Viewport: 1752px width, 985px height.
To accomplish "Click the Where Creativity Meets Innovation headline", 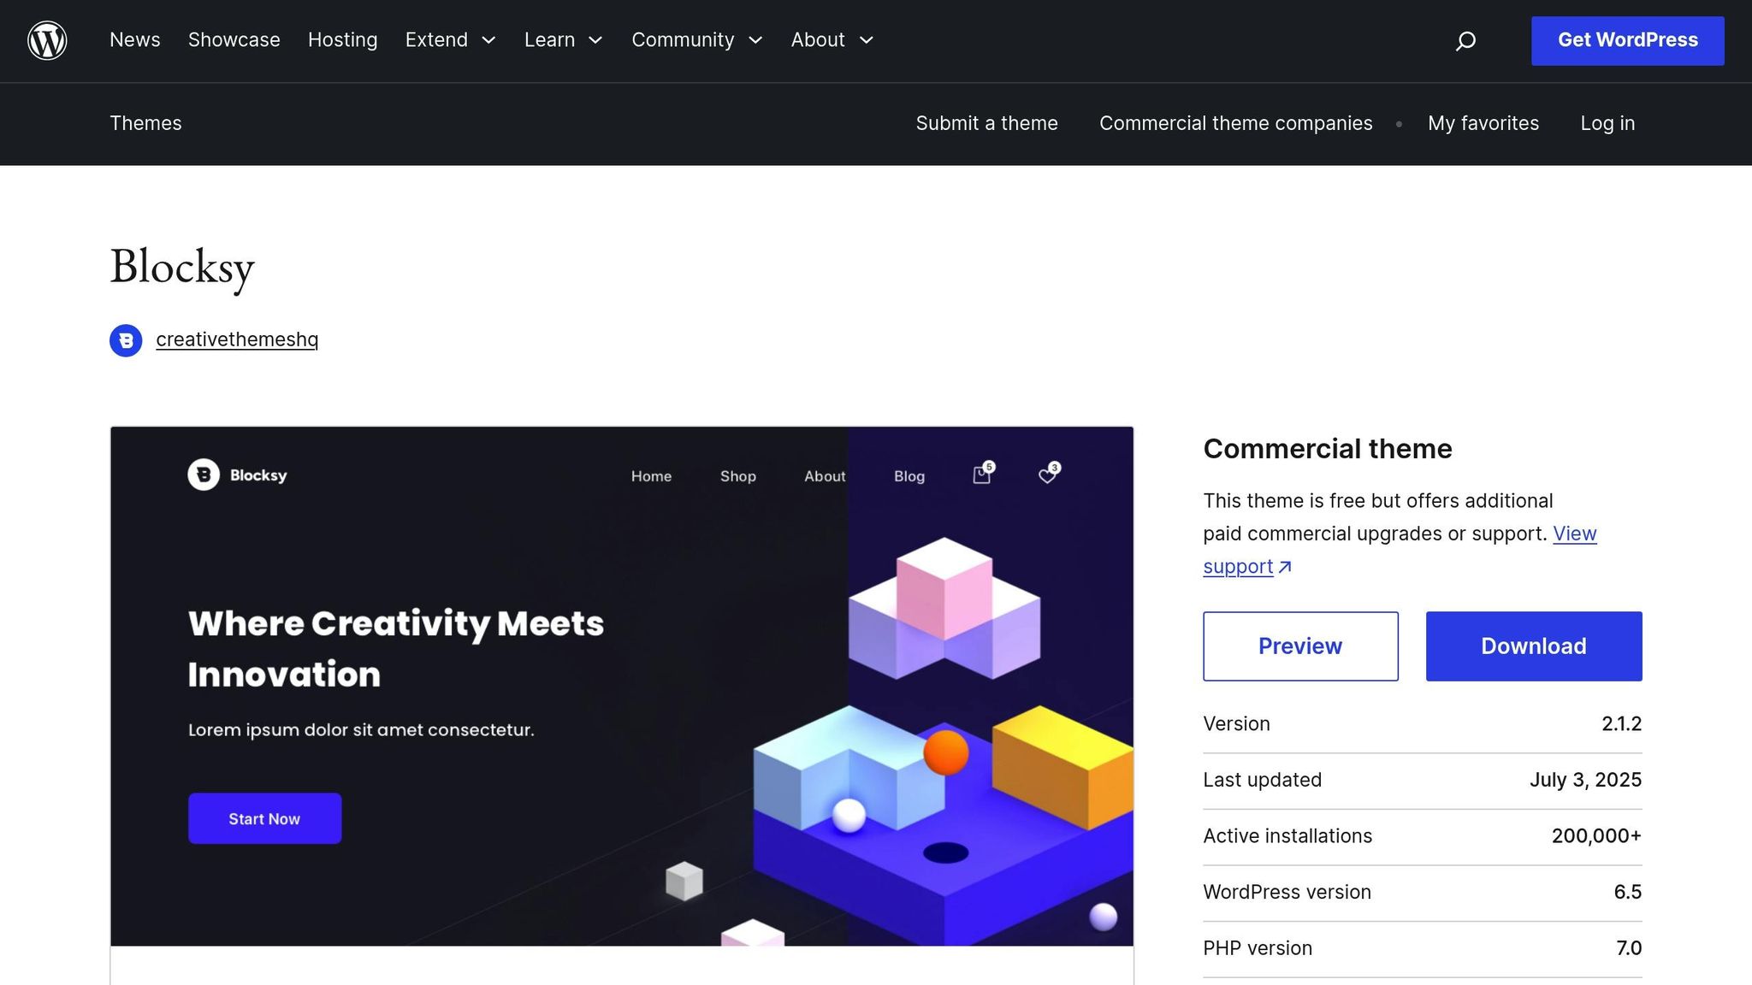I will point(396,649).
